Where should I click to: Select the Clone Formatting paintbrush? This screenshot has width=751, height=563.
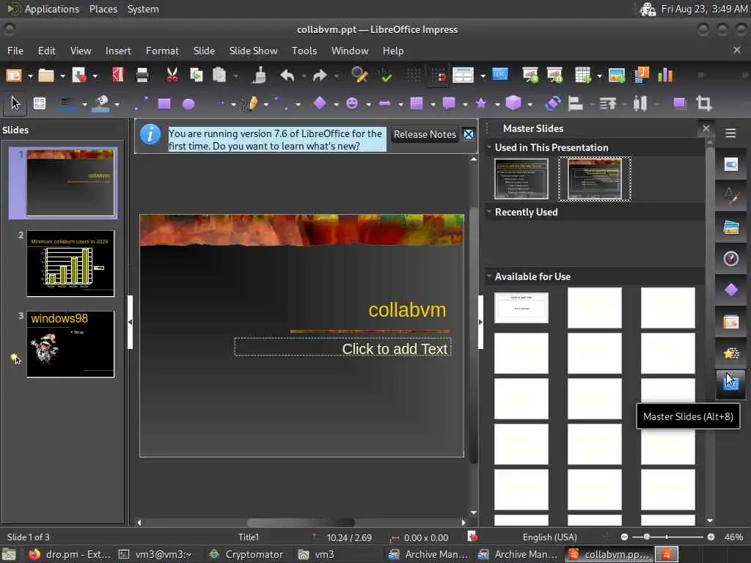(x=260, y=76)
